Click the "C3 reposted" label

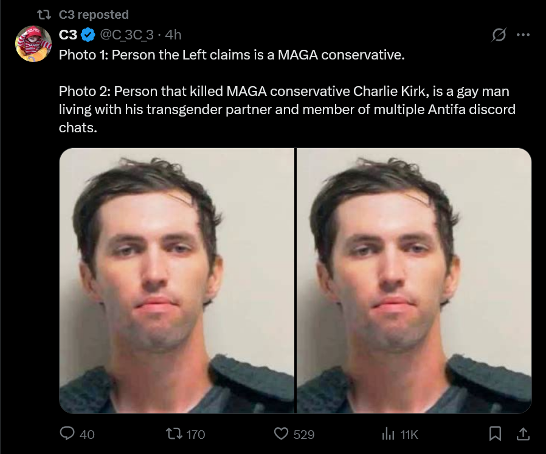tap(94, 14)
